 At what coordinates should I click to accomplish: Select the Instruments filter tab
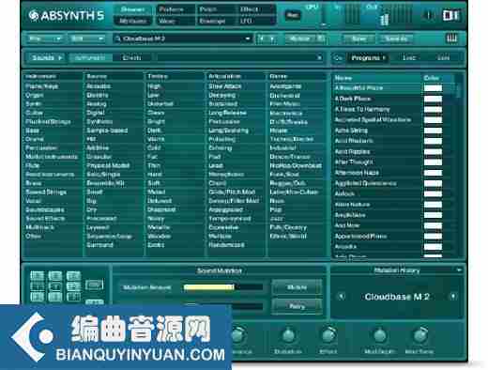coord(90,58)
